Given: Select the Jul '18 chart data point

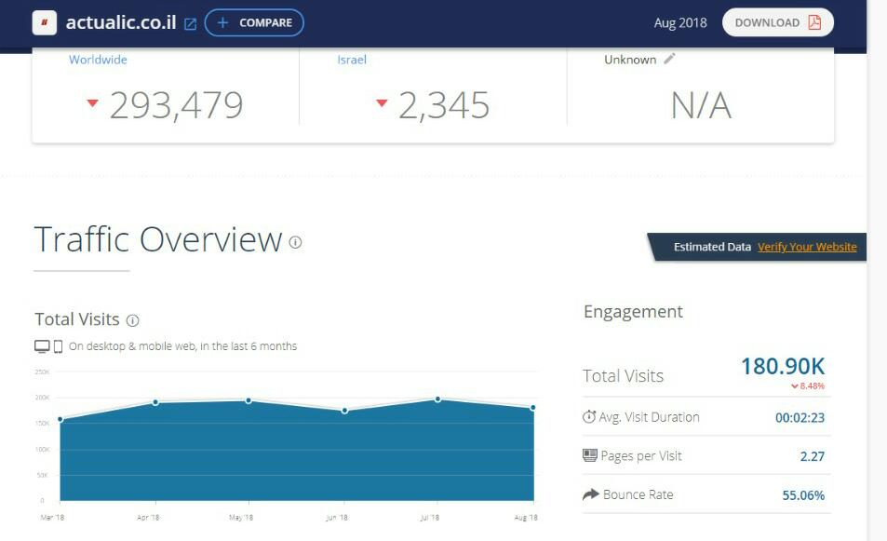Looking at the screenshot, I should click(x=437, y=399).
